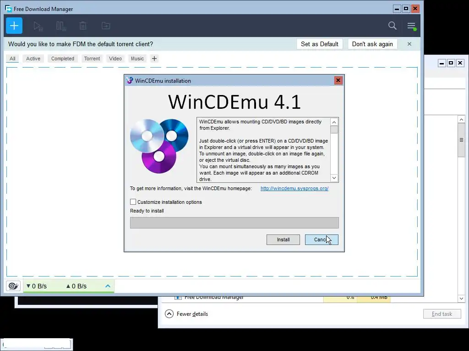469x351 pixels.
Task: Click the Task Manager scrollbar thumb
Action: point(461,140)
